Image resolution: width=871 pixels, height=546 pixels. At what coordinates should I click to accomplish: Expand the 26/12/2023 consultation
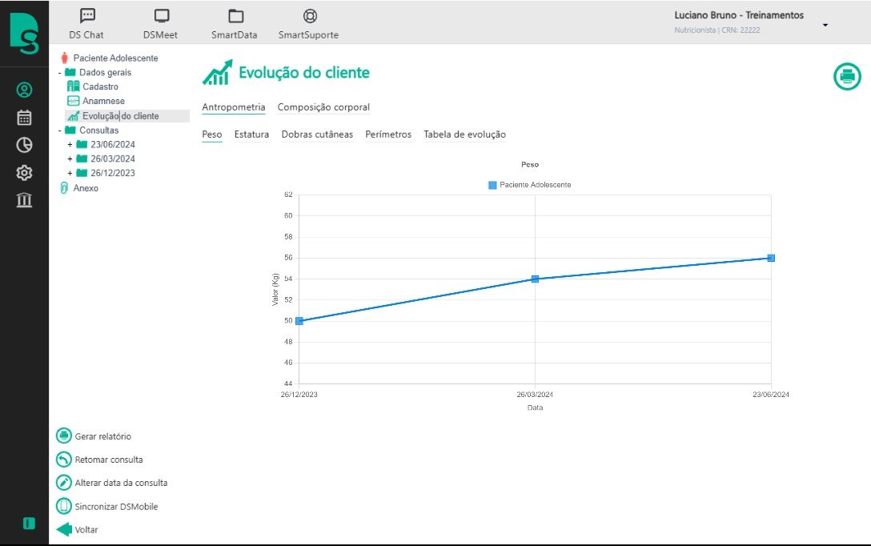click(70, 173)
